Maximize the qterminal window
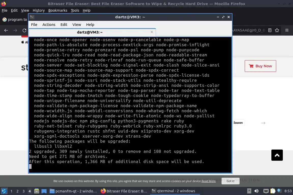293x195 pixels. 223,17
